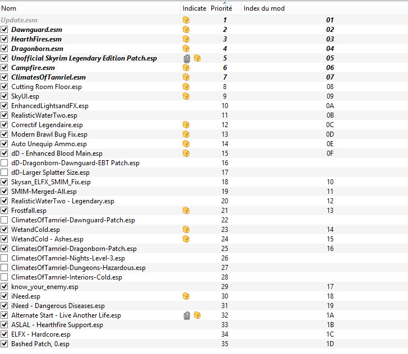Select the SMIM-Merged-All.esp entry
Screen dimensions: 408x354
point(44,192)
